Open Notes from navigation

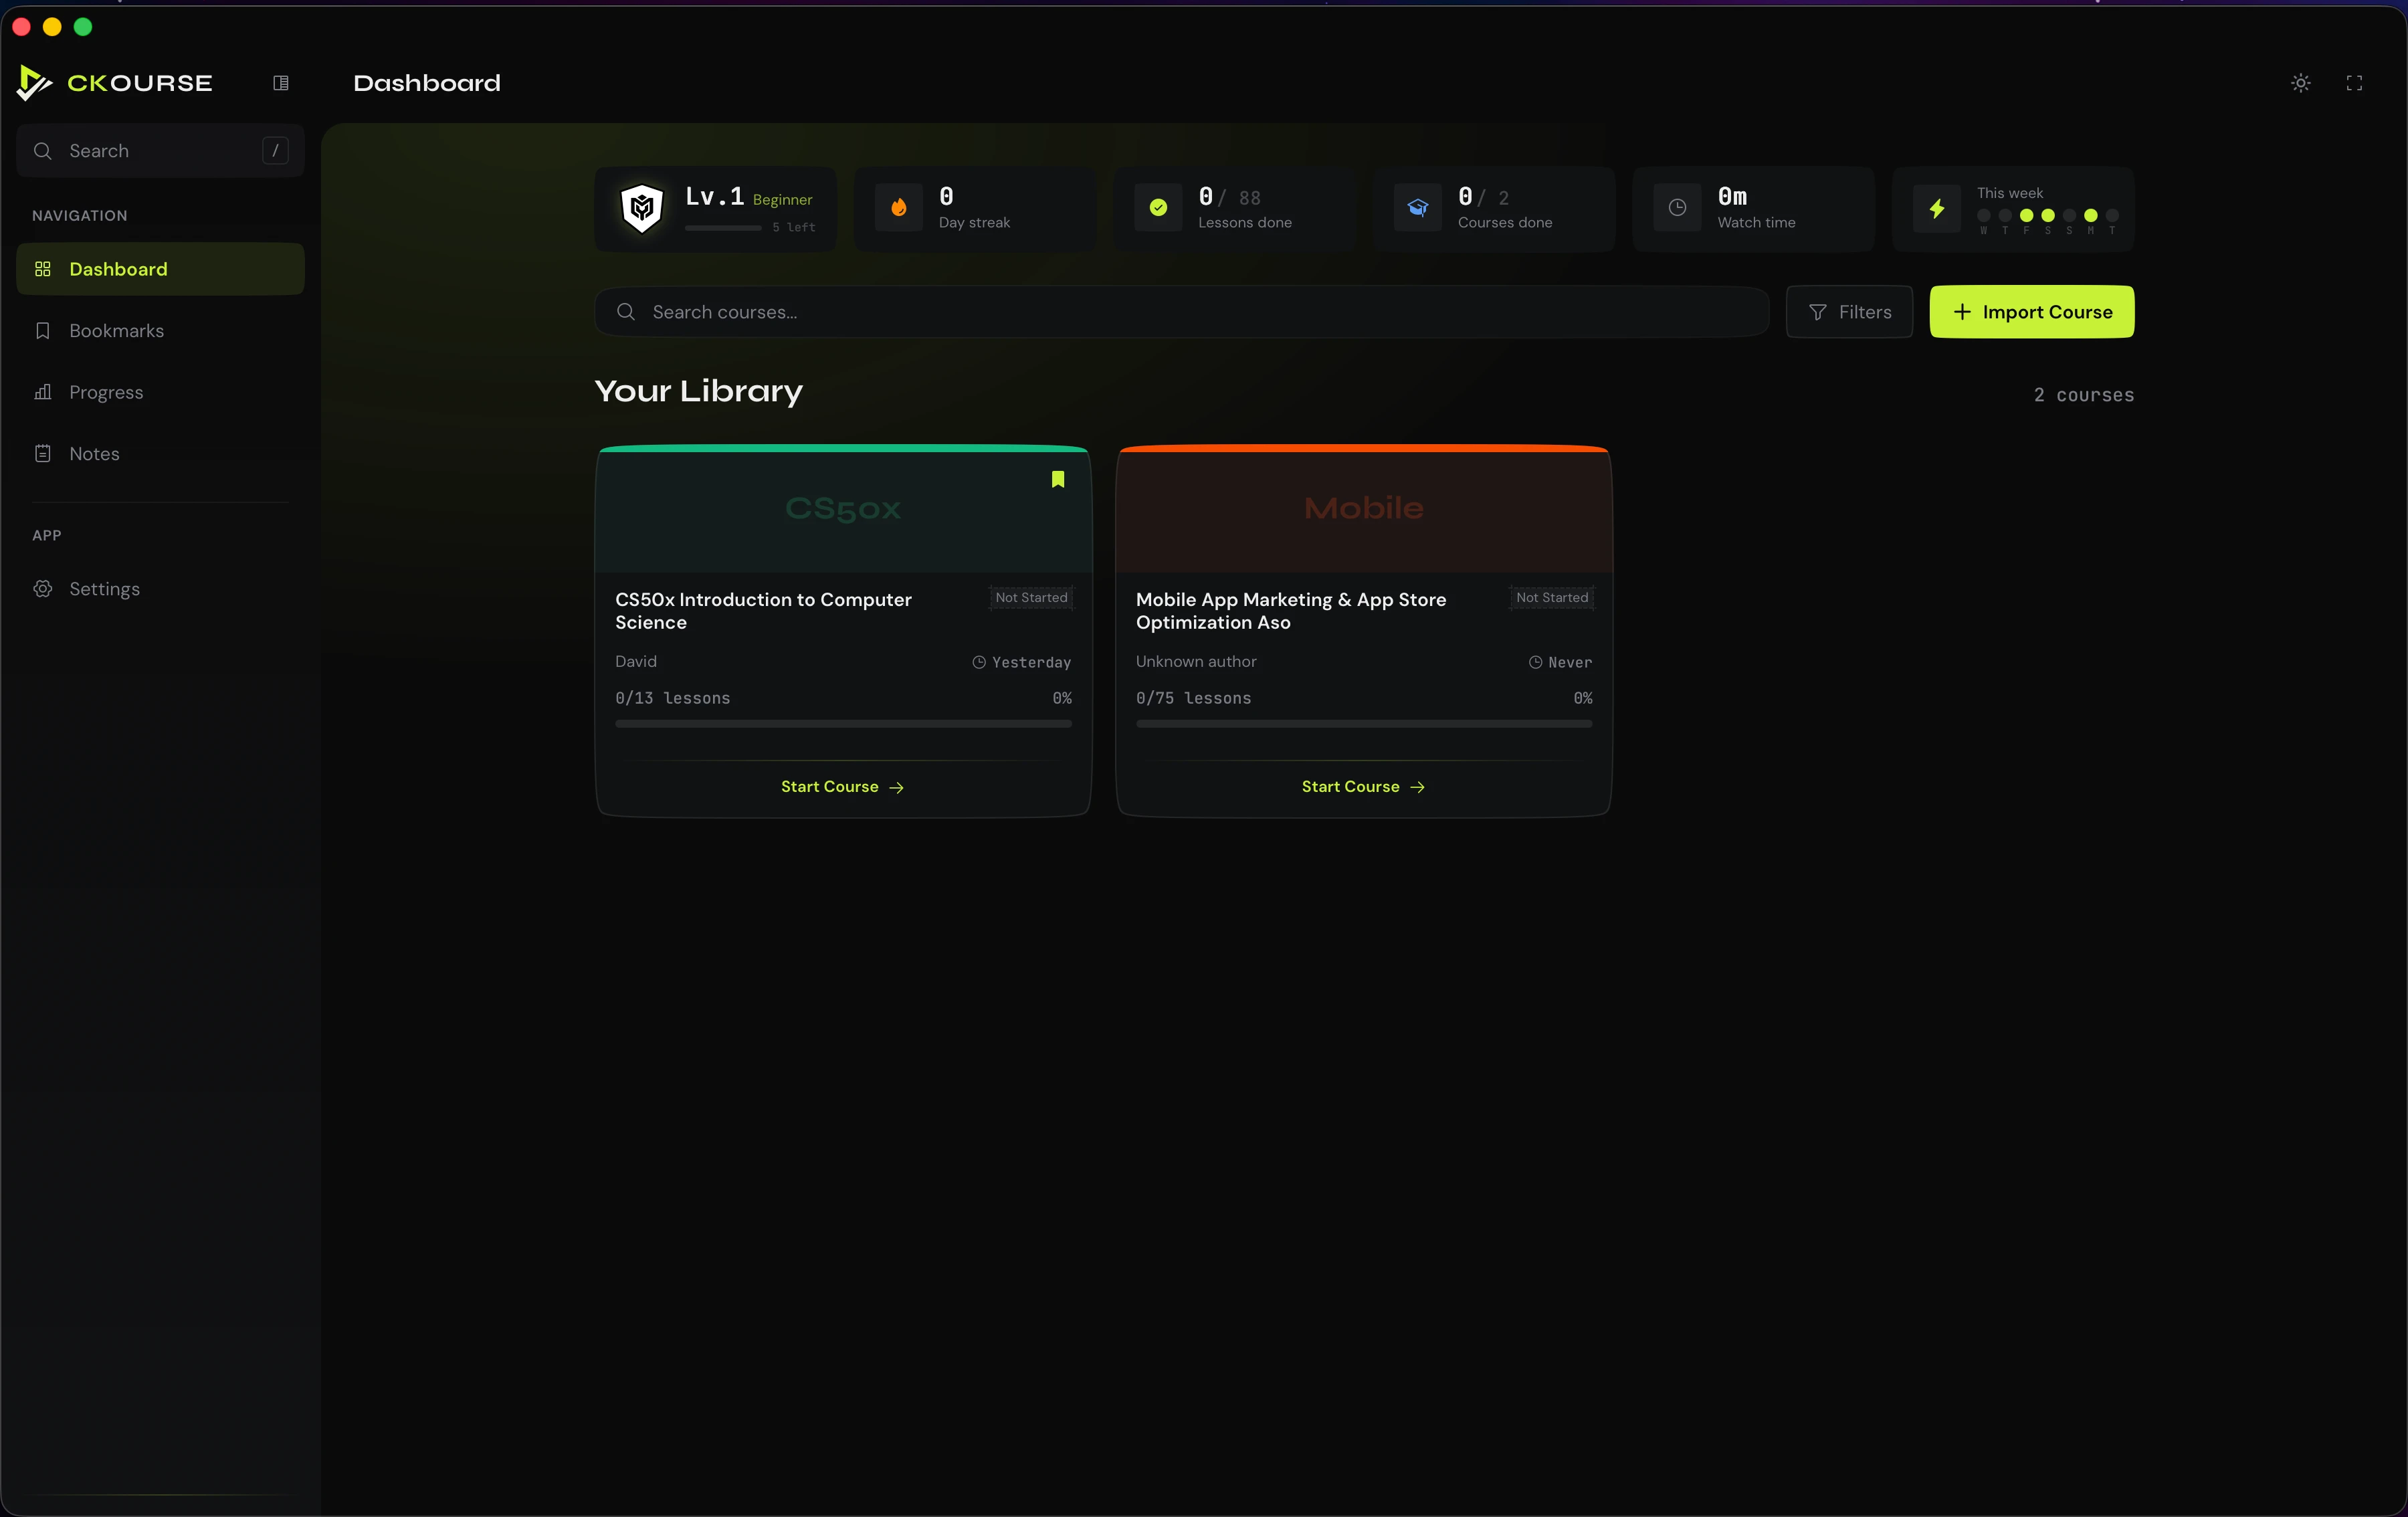pyautogui.click(x=94, y=454)
